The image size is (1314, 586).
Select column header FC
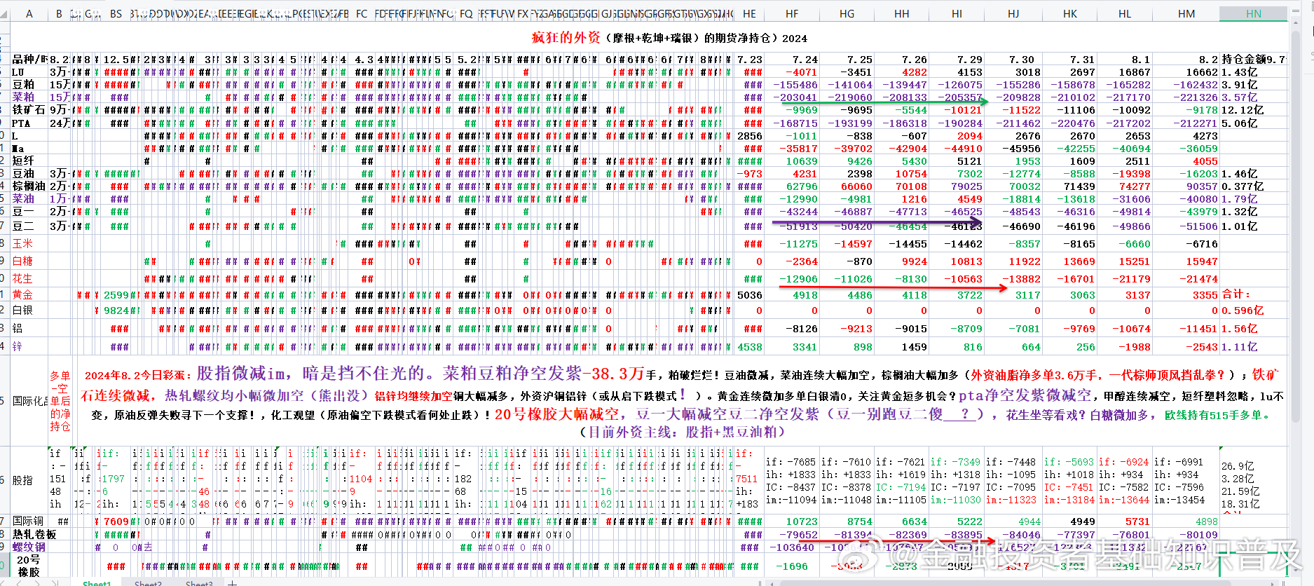[x=362, y=13]
